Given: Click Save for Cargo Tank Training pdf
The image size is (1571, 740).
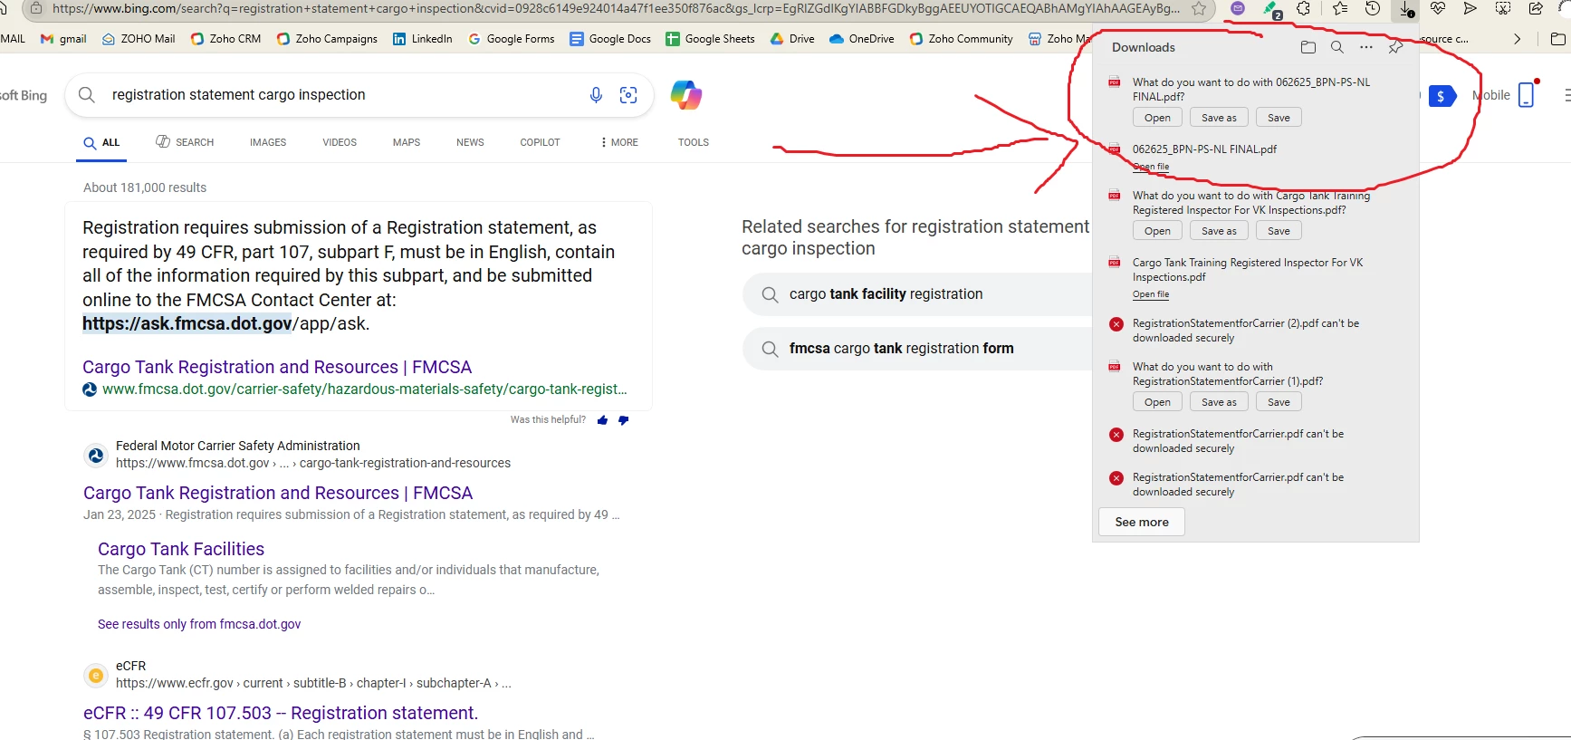Looking at the screenshot, I should 1279,231.
